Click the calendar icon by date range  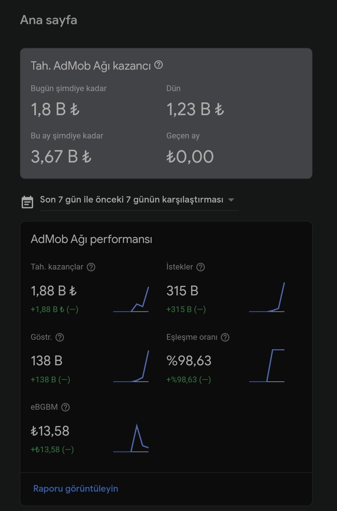point(27,202)
